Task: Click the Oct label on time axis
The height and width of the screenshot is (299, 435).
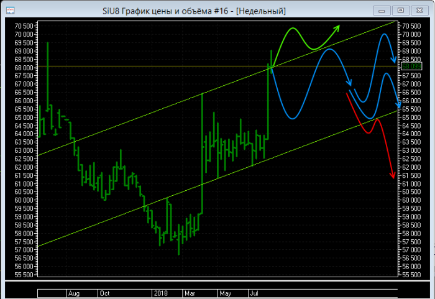Action: (104, 293)
